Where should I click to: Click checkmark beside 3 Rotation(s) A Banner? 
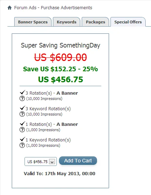[22, 93]
